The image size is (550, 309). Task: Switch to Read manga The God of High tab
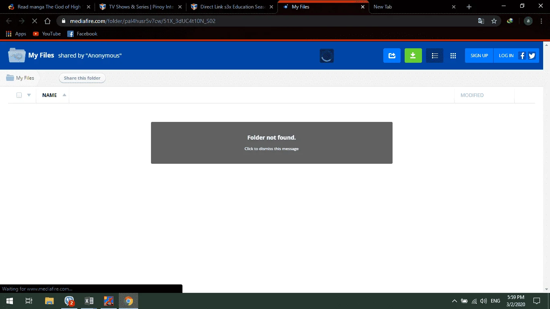pos(49,7)
